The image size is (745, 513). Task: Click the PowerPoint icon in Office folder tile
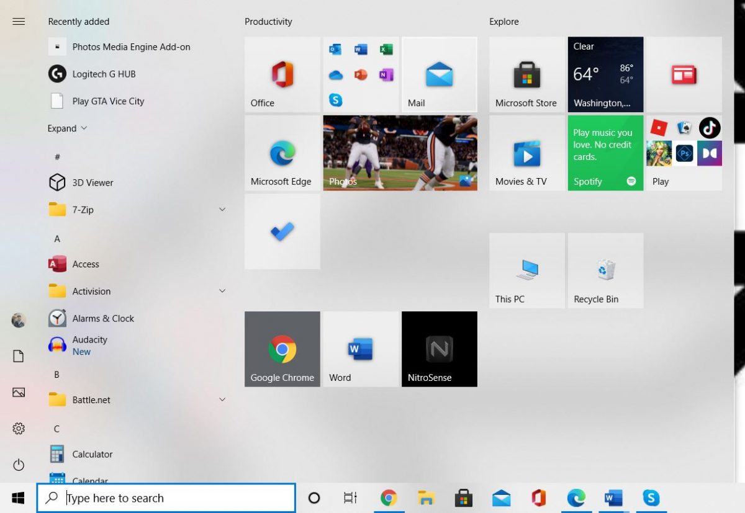[361, 75]
